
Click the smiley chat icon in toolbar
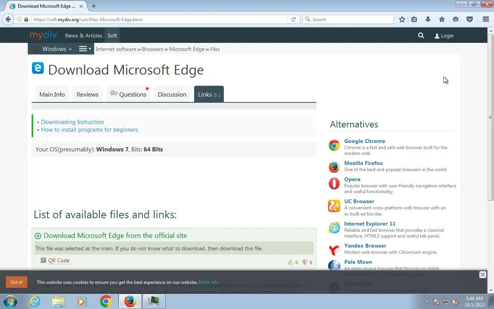456,19
